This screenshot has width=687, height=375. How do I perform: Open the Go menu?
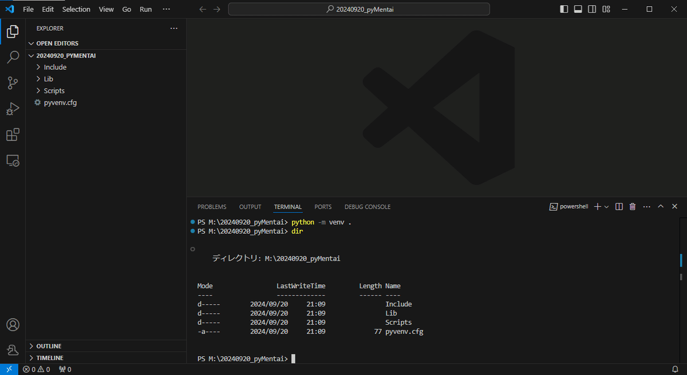click(x=127, y=9)
